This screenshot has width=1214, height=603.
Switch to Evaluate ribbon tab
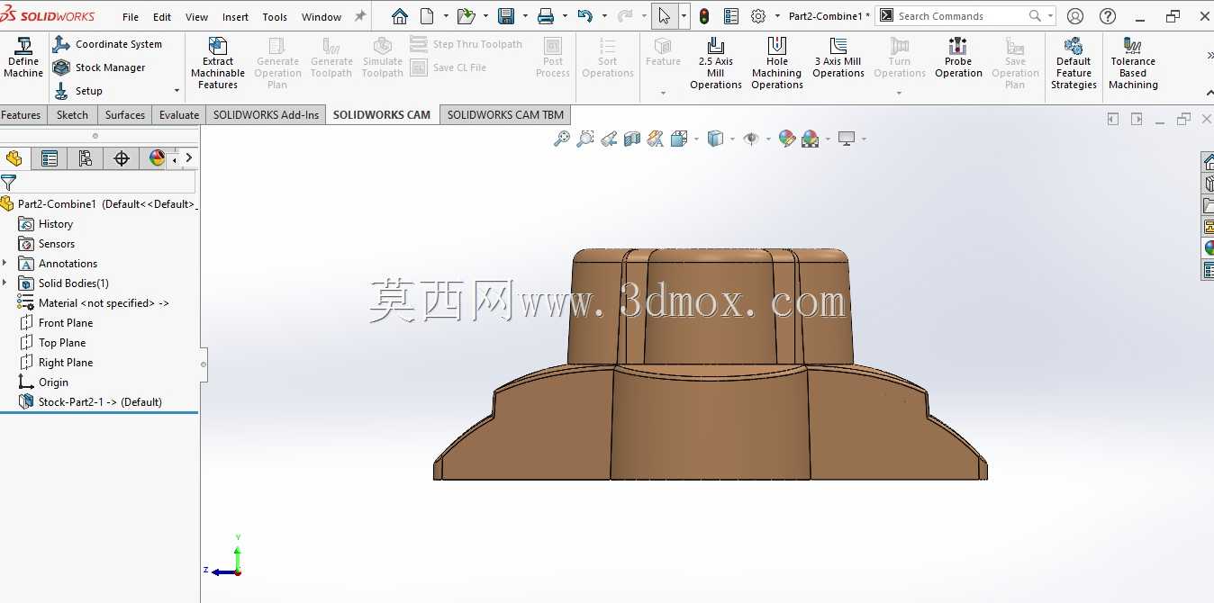click(x=179, y=115)
